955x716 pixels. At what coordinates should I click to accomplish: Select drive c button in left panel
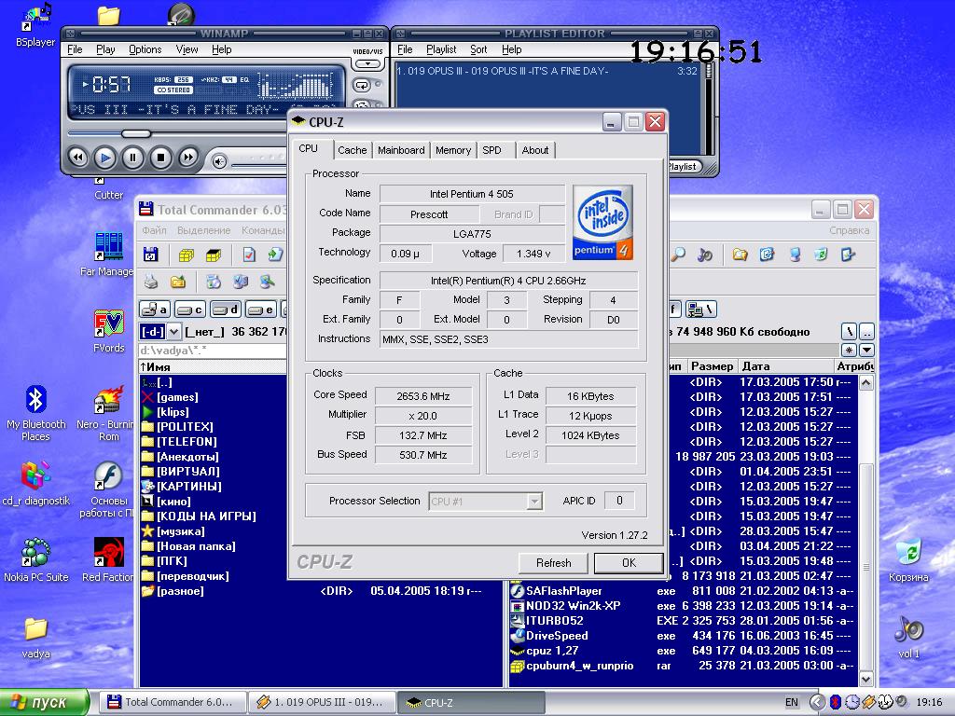190,310
